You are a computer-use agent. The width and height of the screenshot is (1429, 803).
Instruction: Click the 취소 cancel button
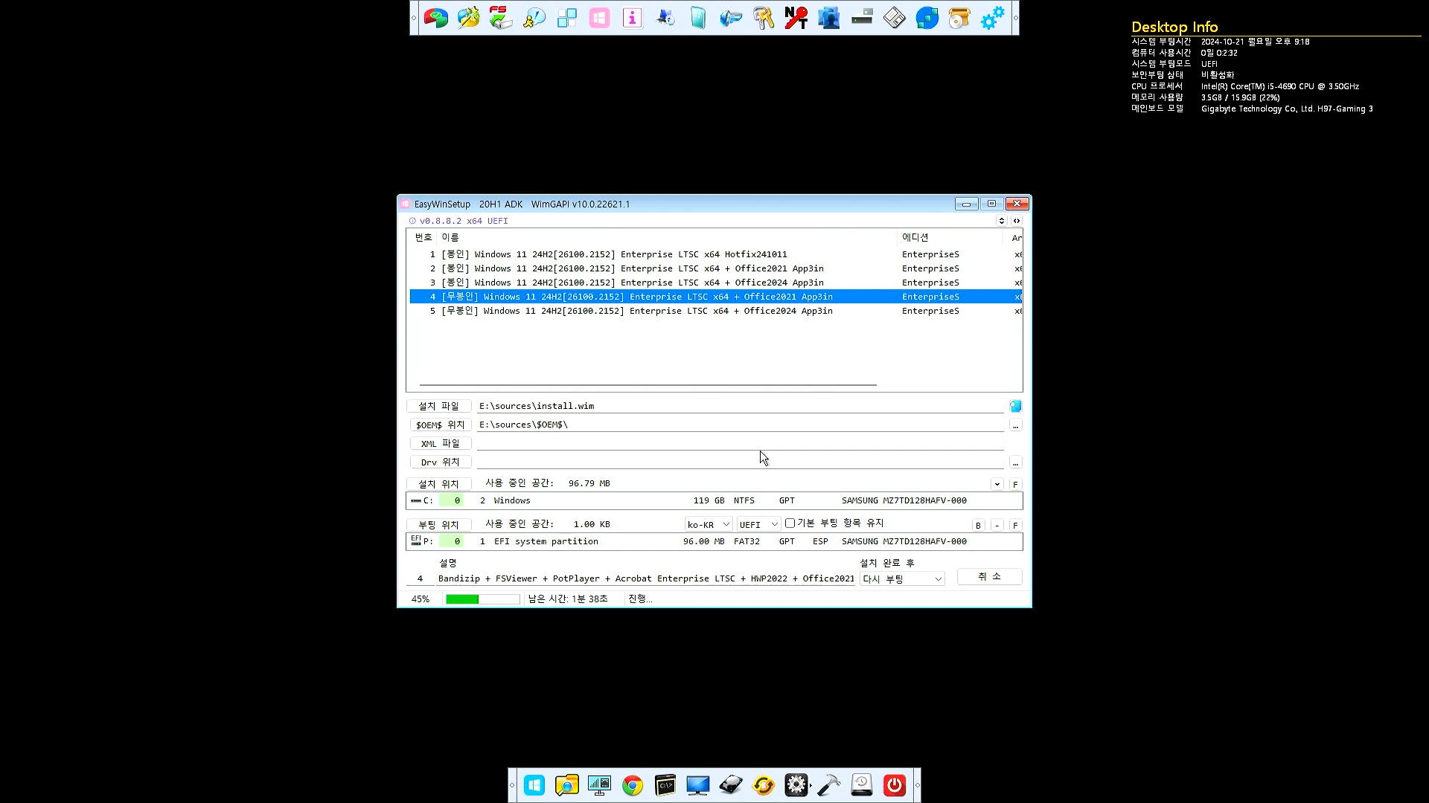point(989,577)
